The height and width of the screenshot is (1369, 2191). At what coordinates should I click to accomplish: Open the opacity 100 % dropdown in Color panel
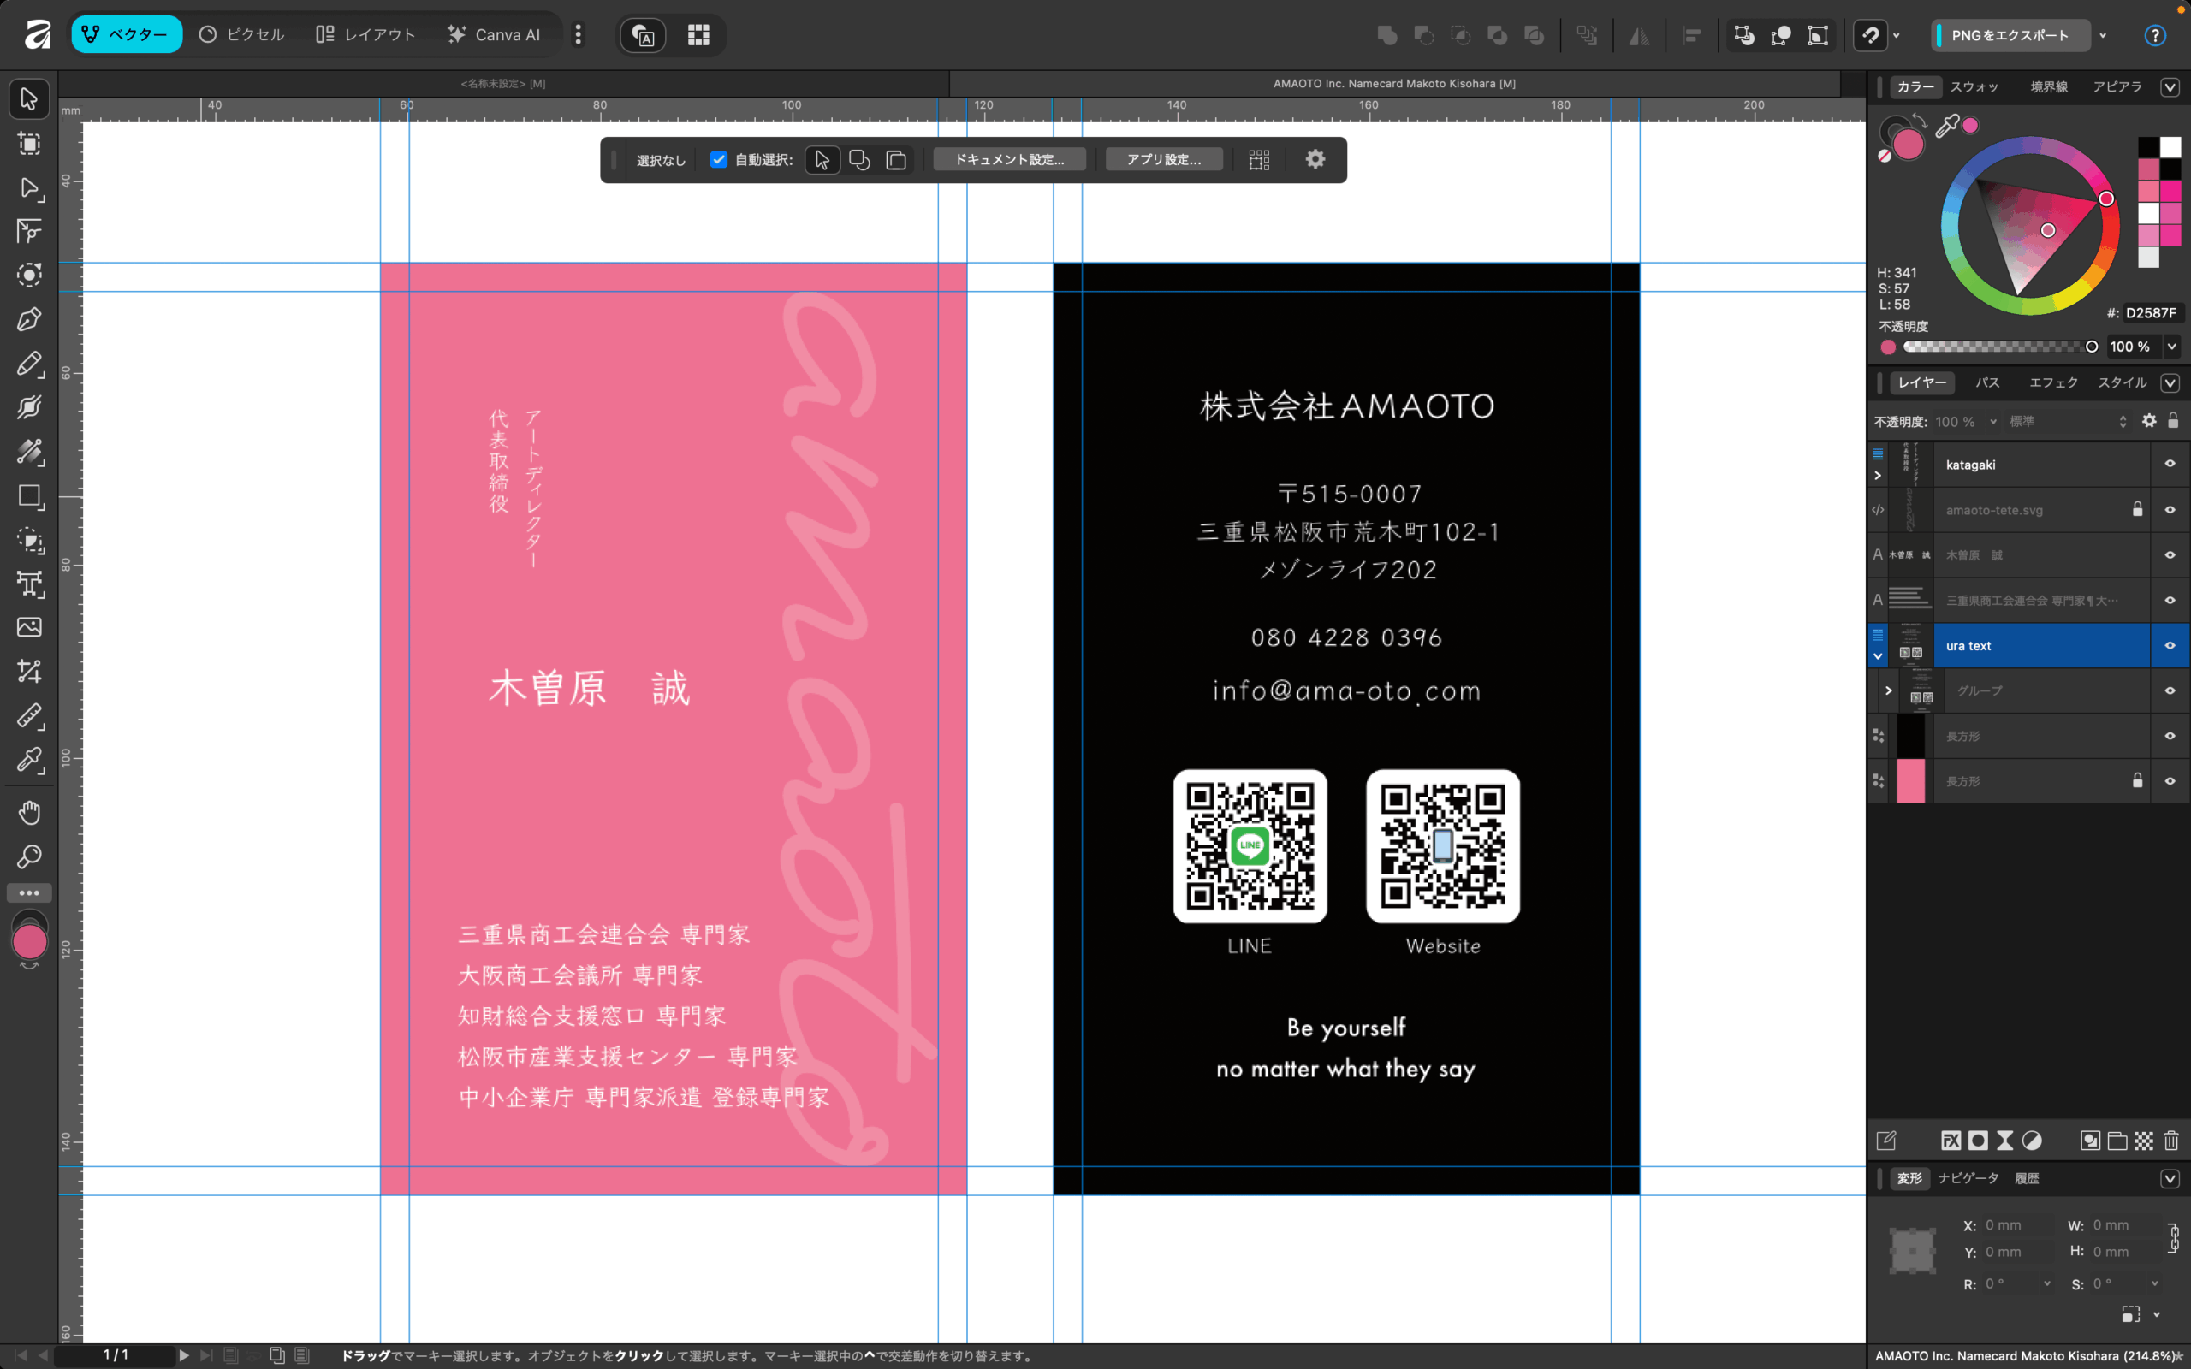click(x=2171, y=347)
